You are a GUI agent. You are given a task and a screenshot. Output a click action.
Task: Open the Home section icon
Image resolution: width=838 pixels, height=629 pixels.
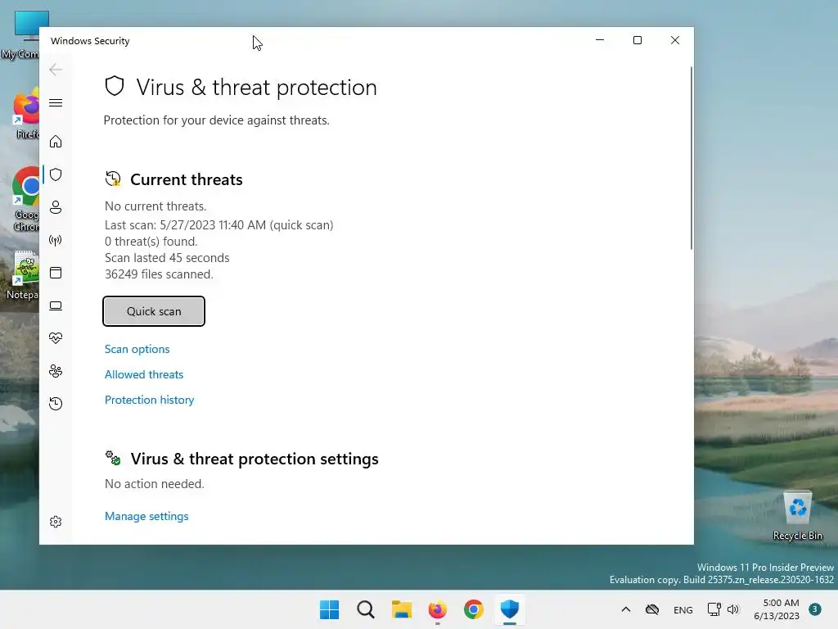coord(56,142)
